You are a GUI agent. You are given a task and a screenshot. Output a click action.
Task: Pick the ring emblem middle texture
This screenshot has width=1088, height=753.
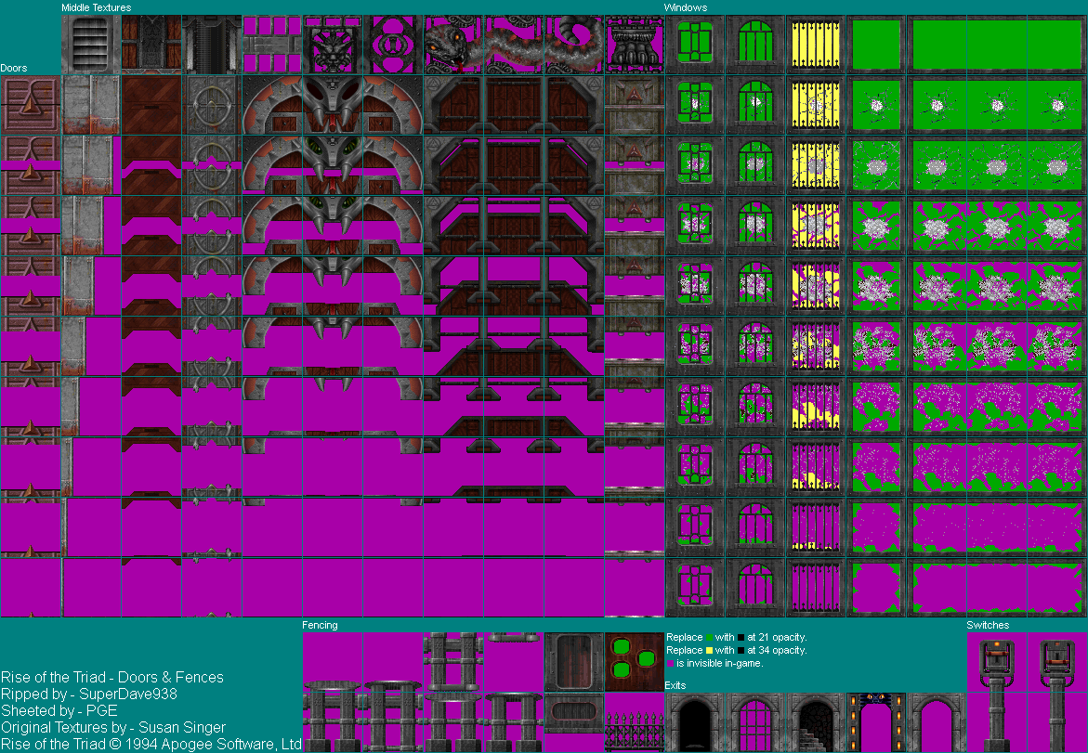(x=393, y=45)
